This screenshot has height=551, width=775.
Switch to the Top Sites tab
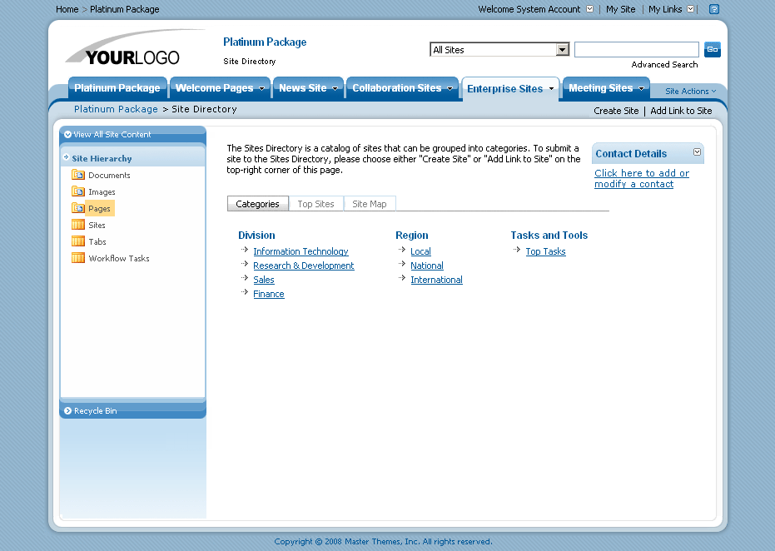316,202
